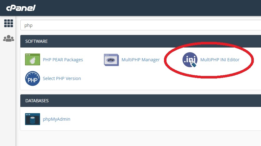Click the MultiPHP INI Editor .ini icon

point(190,60)
